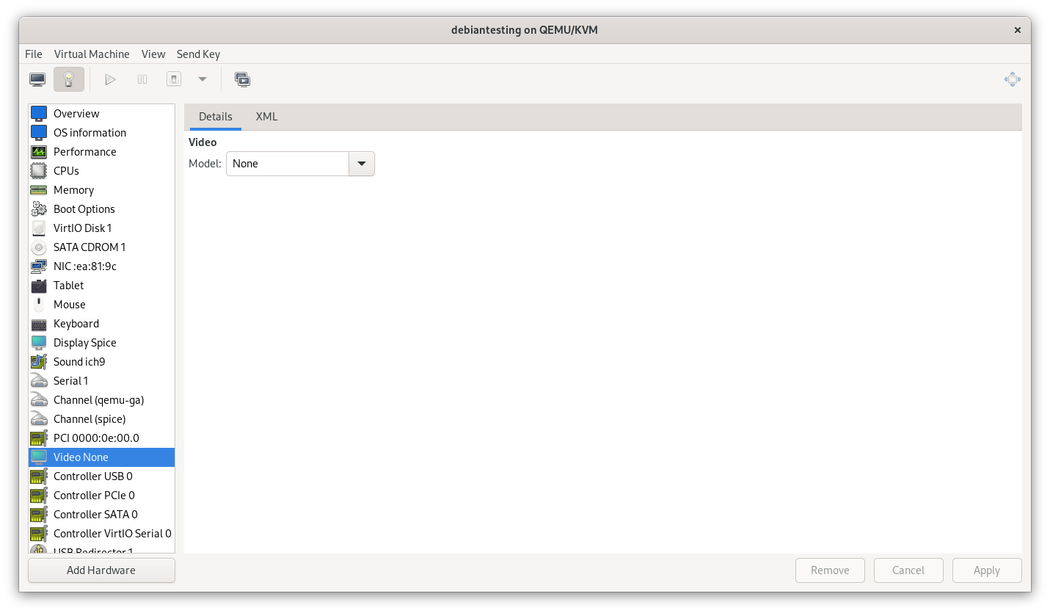Show the graphical console monitor view
The height and width of the screenshot is (613, 1050).
(37, 79)
